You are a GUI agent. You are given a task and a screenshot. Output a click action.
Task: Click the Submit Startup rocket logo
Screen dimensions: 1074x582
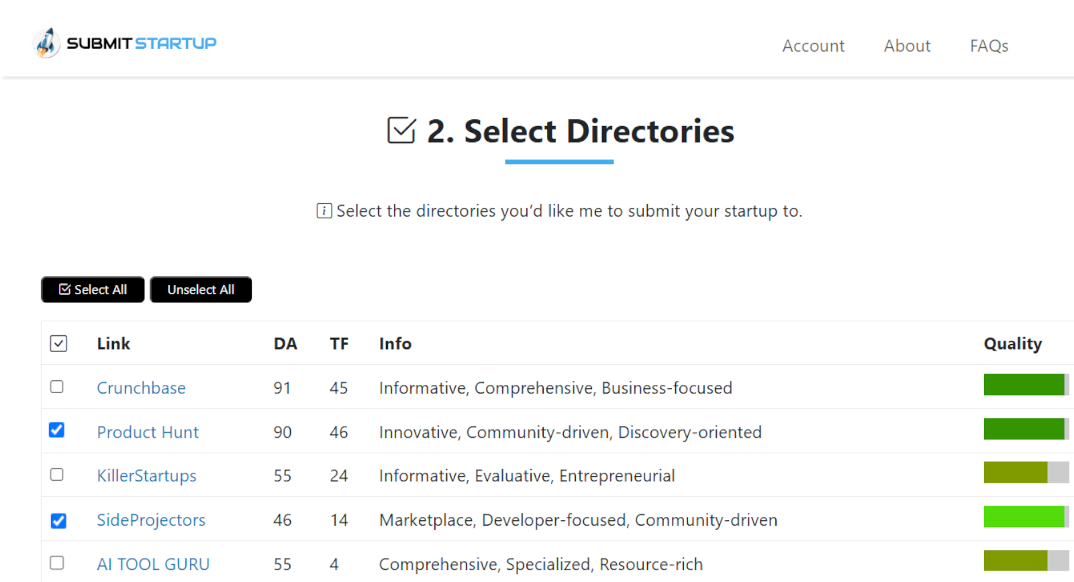(x=125, y=43)
